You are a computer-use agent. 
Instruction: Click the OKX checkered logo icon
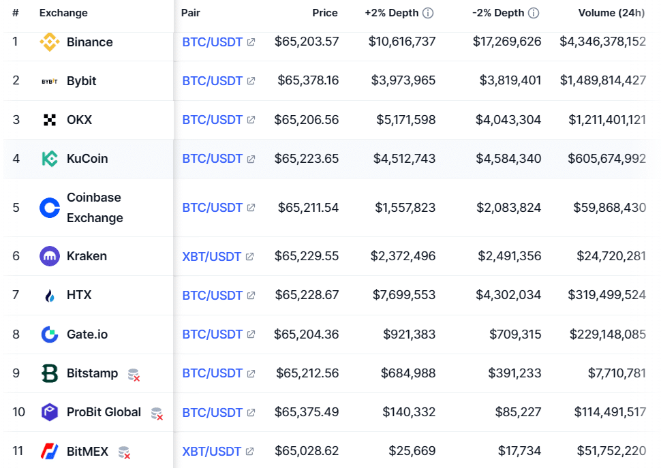(50, 119)
